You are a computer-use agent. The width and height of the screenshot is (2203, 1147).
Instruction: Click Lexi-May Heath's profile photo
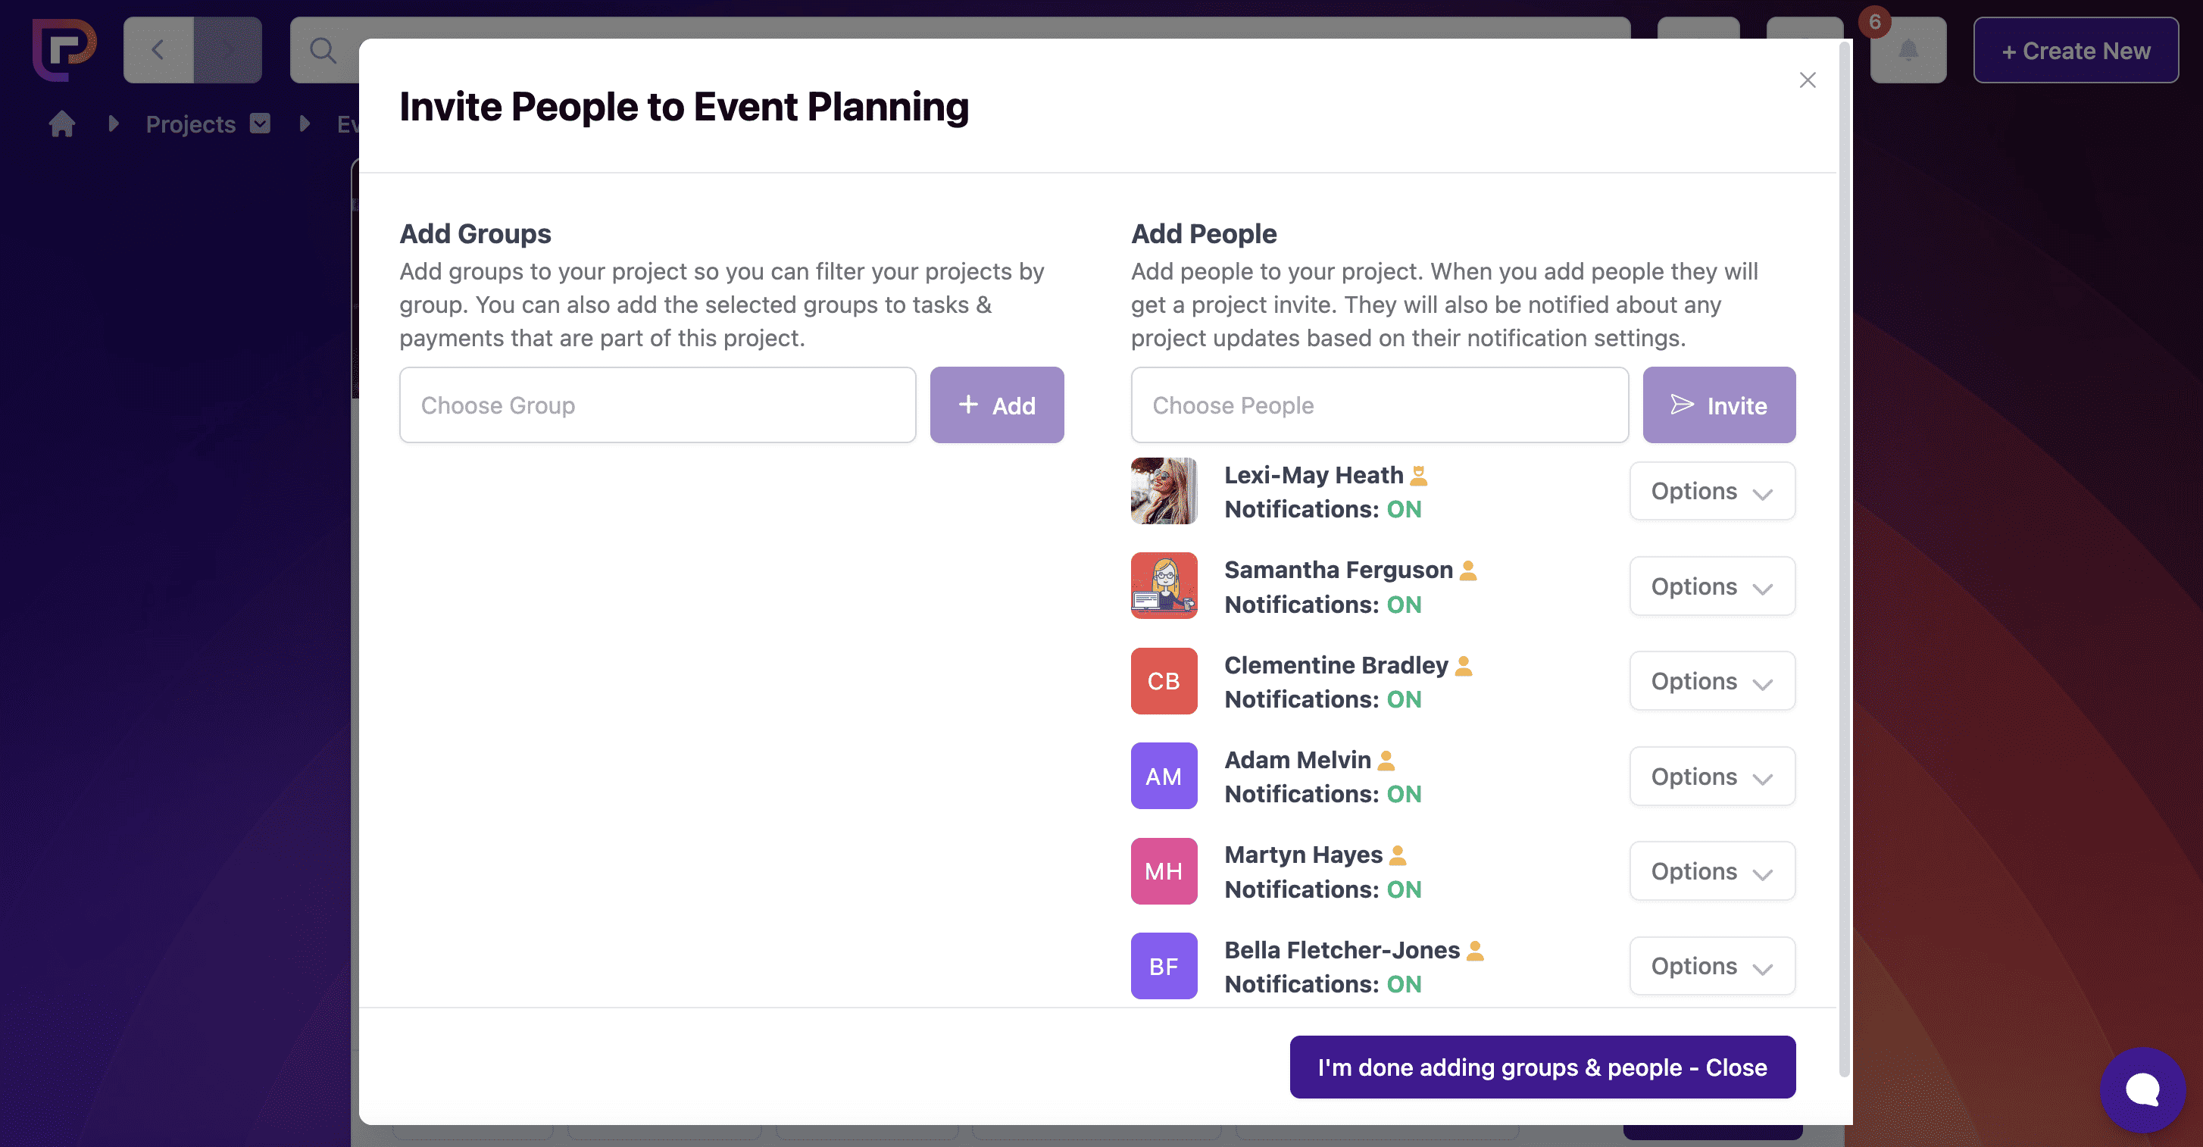pyautogui.click(x=1163, y=491)
